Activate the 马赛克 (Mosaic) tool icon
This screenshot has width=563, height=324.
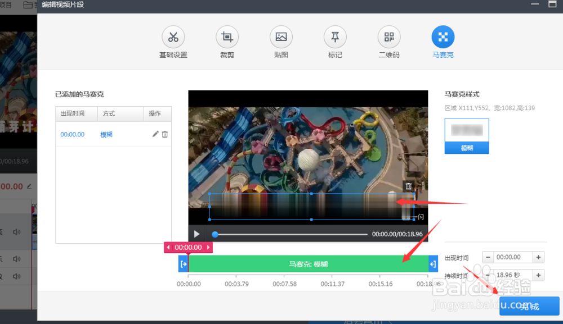click(x=443, y=36)
